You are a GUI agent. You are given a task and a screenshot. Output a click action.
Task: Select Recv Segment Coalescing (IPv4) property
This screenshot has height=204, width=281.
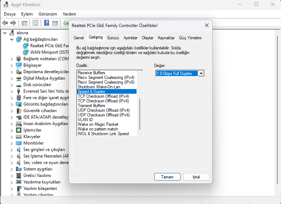point(107,77)
